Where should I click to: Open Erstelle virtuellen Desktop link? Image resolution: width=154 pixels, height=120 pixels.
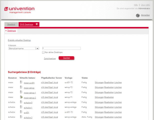point(19,40)
